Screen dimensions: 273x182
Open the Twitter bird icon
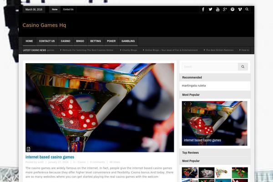pos(210,10)
